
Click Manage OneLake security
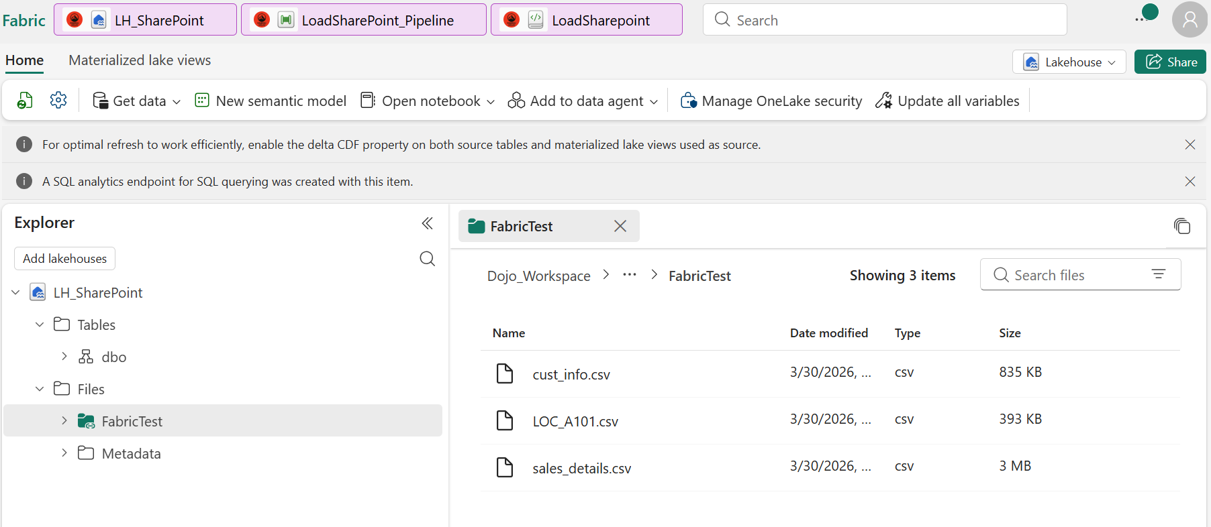point(771,101)
